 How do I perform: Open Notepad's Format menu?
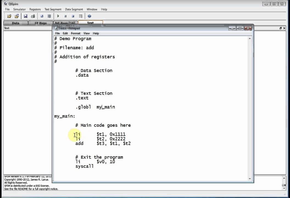point(76,33)
